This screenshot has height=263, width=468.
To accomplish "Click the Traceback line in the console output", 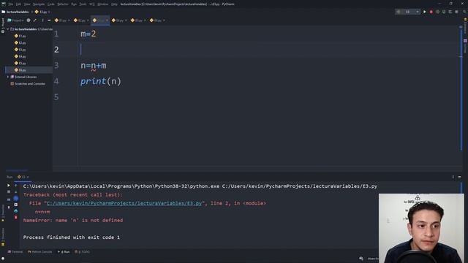I will [x=73, y=194].
